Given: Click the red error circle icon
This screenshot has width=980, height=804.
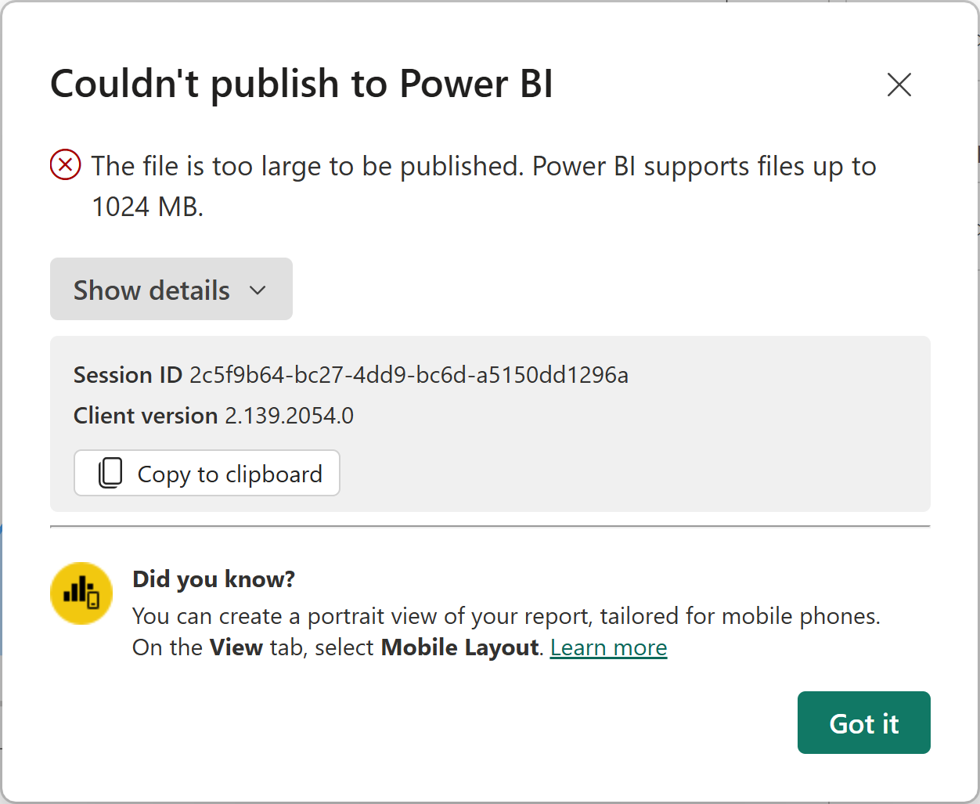Looking at the screenshot, I should point(66,165).
